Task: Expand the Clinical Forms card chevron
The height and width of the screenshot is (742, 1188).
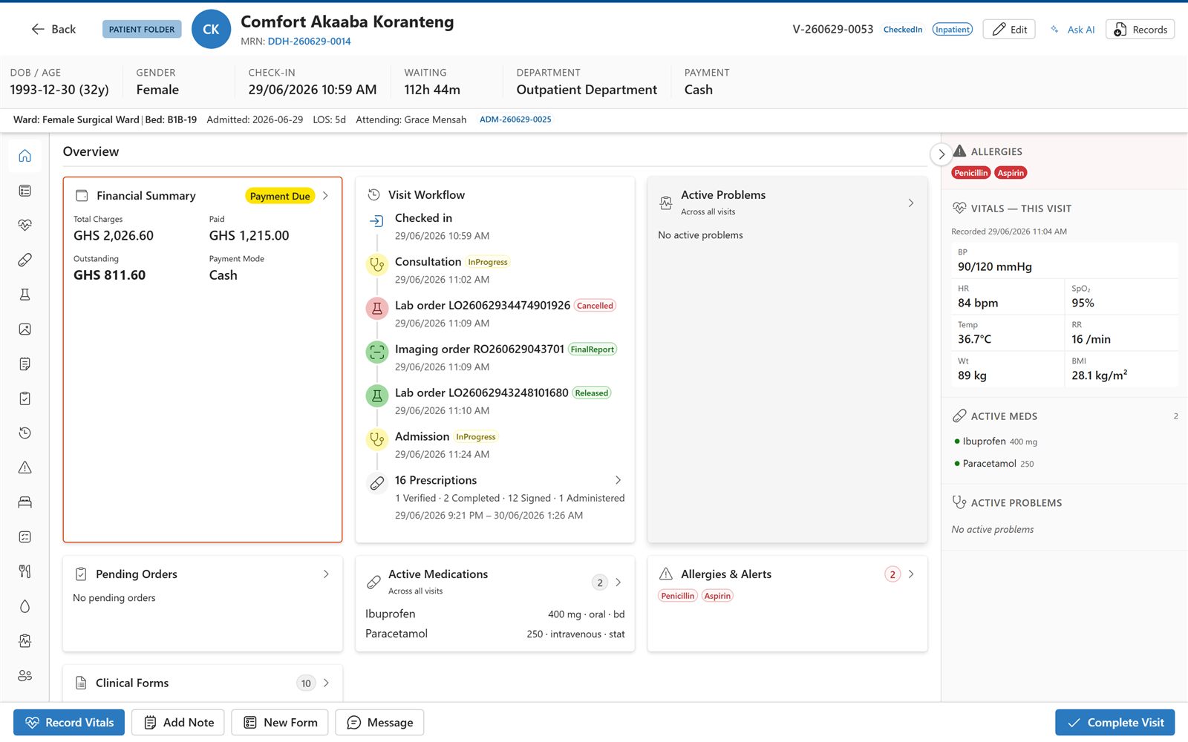Action: pos(326,683)
